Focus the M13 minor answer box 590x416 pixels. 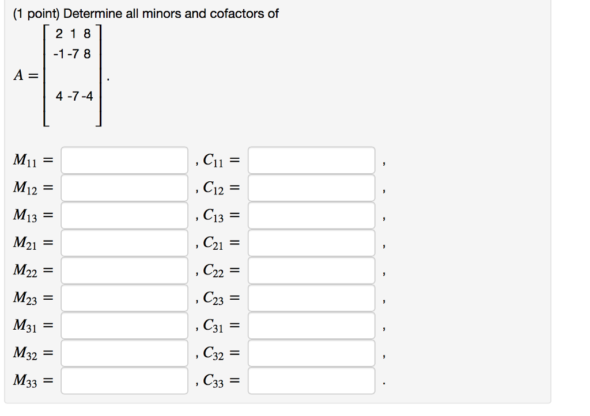124,216
